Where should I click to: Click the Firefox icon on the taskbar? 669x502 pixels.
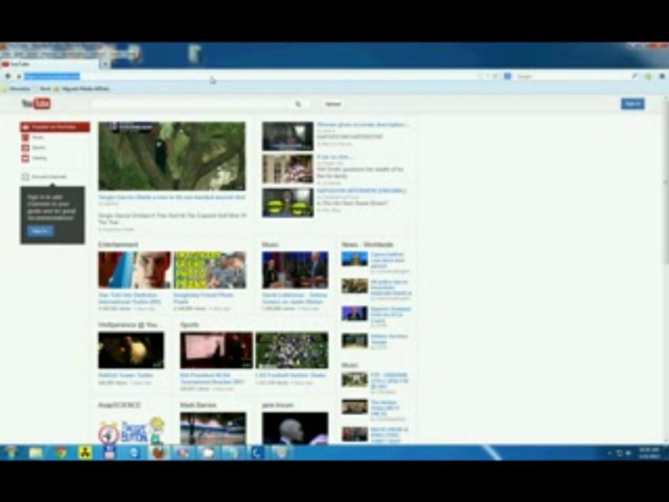[159, 452]
